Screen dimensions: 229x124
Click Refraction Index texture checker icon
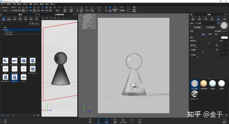click(x=217, y=45)
